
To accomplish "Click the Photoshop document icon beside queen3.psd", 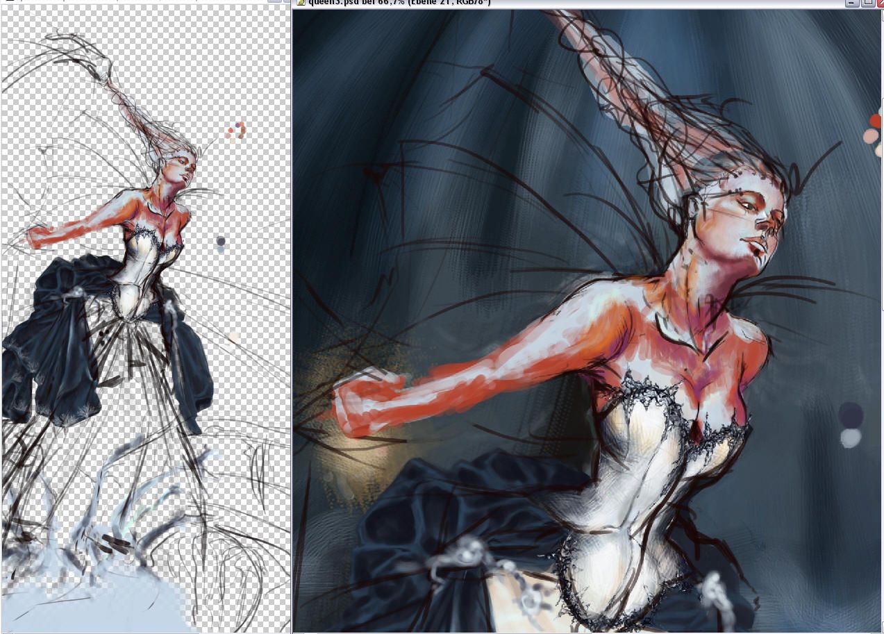I will click(x=300, y=3).
